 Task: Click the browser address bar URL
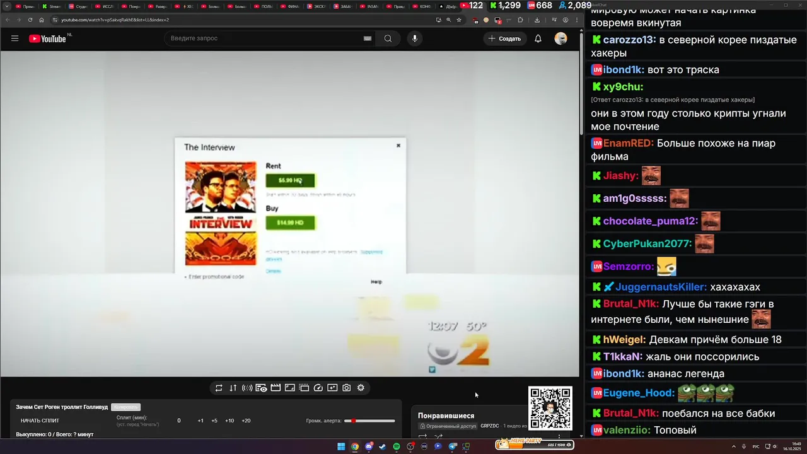[x=115, y=20]
